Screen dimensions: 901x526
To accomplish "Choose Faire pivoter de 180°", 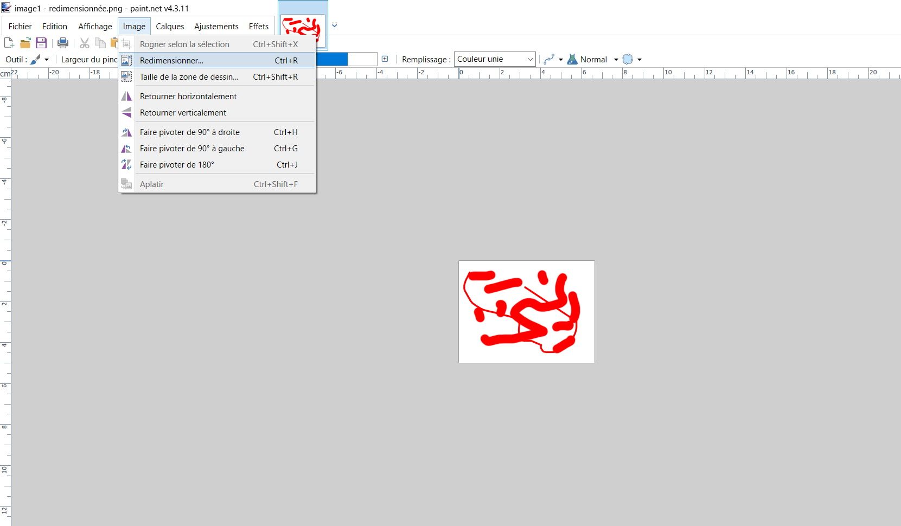I will tap(177, 164).
